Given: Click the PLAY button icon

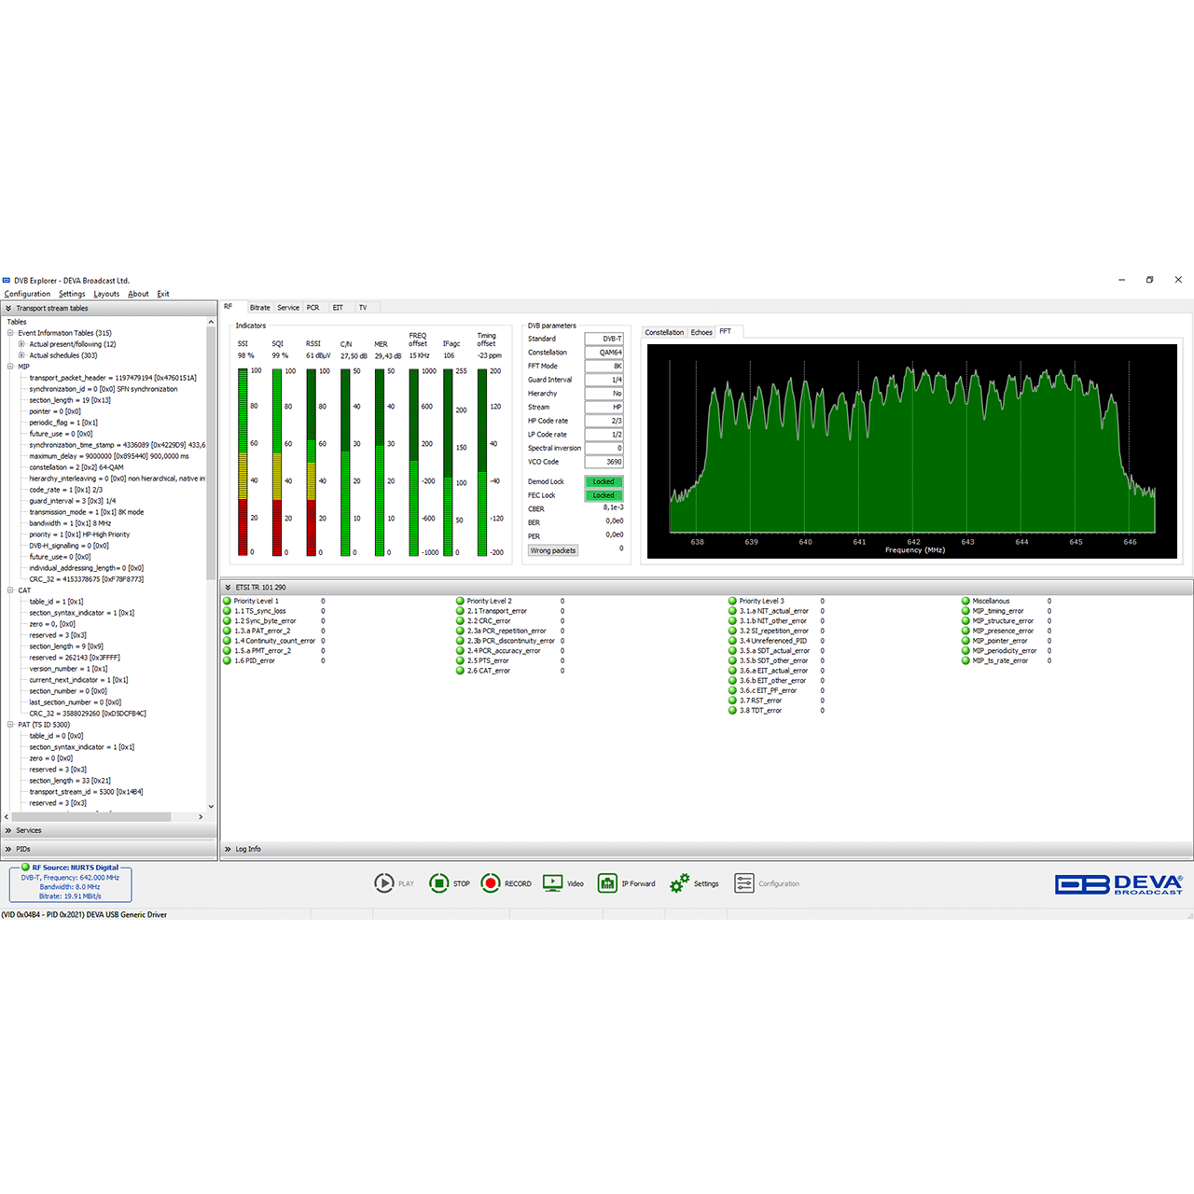Looking at the screenshot, I should 384,882.
